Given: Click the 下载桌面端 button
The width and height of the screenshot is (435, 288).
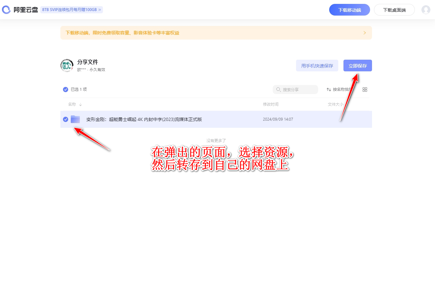Looking at the screenshot, I should pos(394,10).
